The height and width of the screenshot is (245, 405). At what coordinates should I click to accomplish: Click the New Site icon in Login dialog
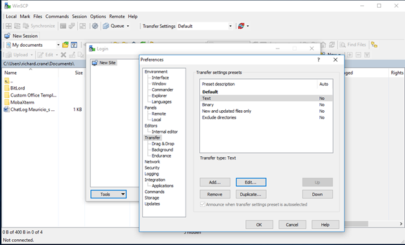pos(95,63)
